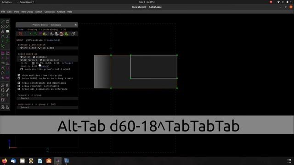This screenshot has height=165, width=294.
Task: Select the Bezier spline tool
Action: [x=7, y=36]
